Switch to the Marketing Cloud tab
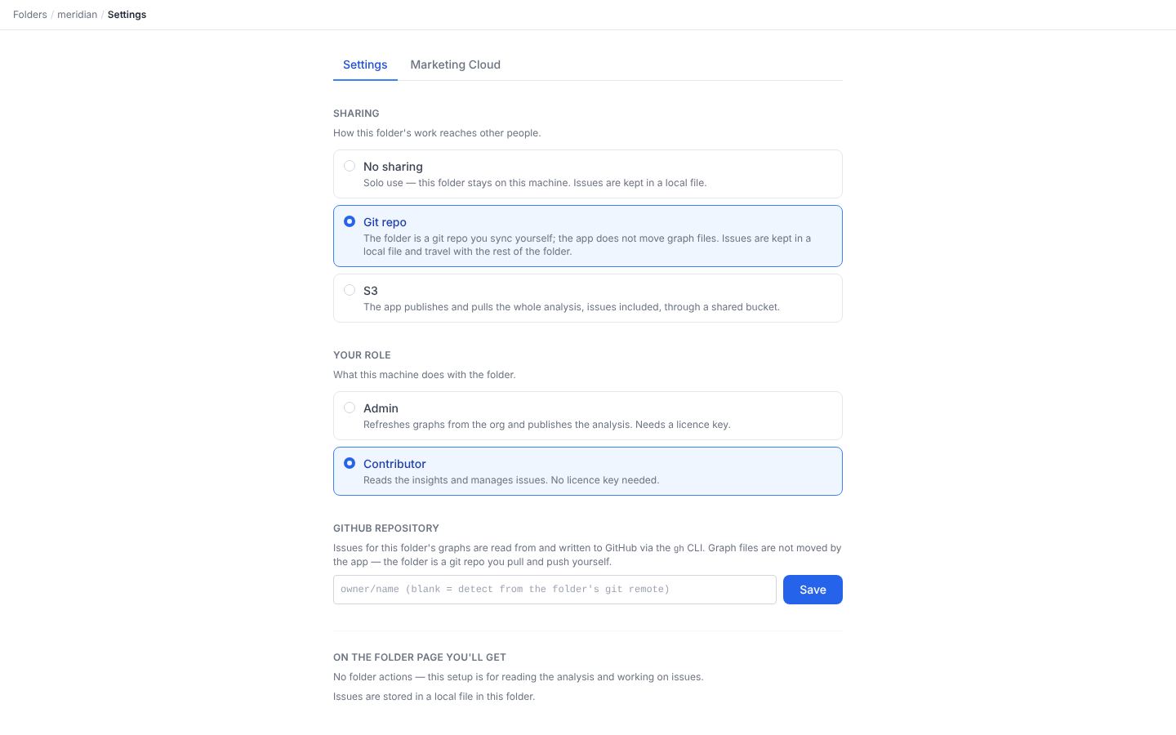Viewport: 1176px width, 735px height. tap(455, 65)
